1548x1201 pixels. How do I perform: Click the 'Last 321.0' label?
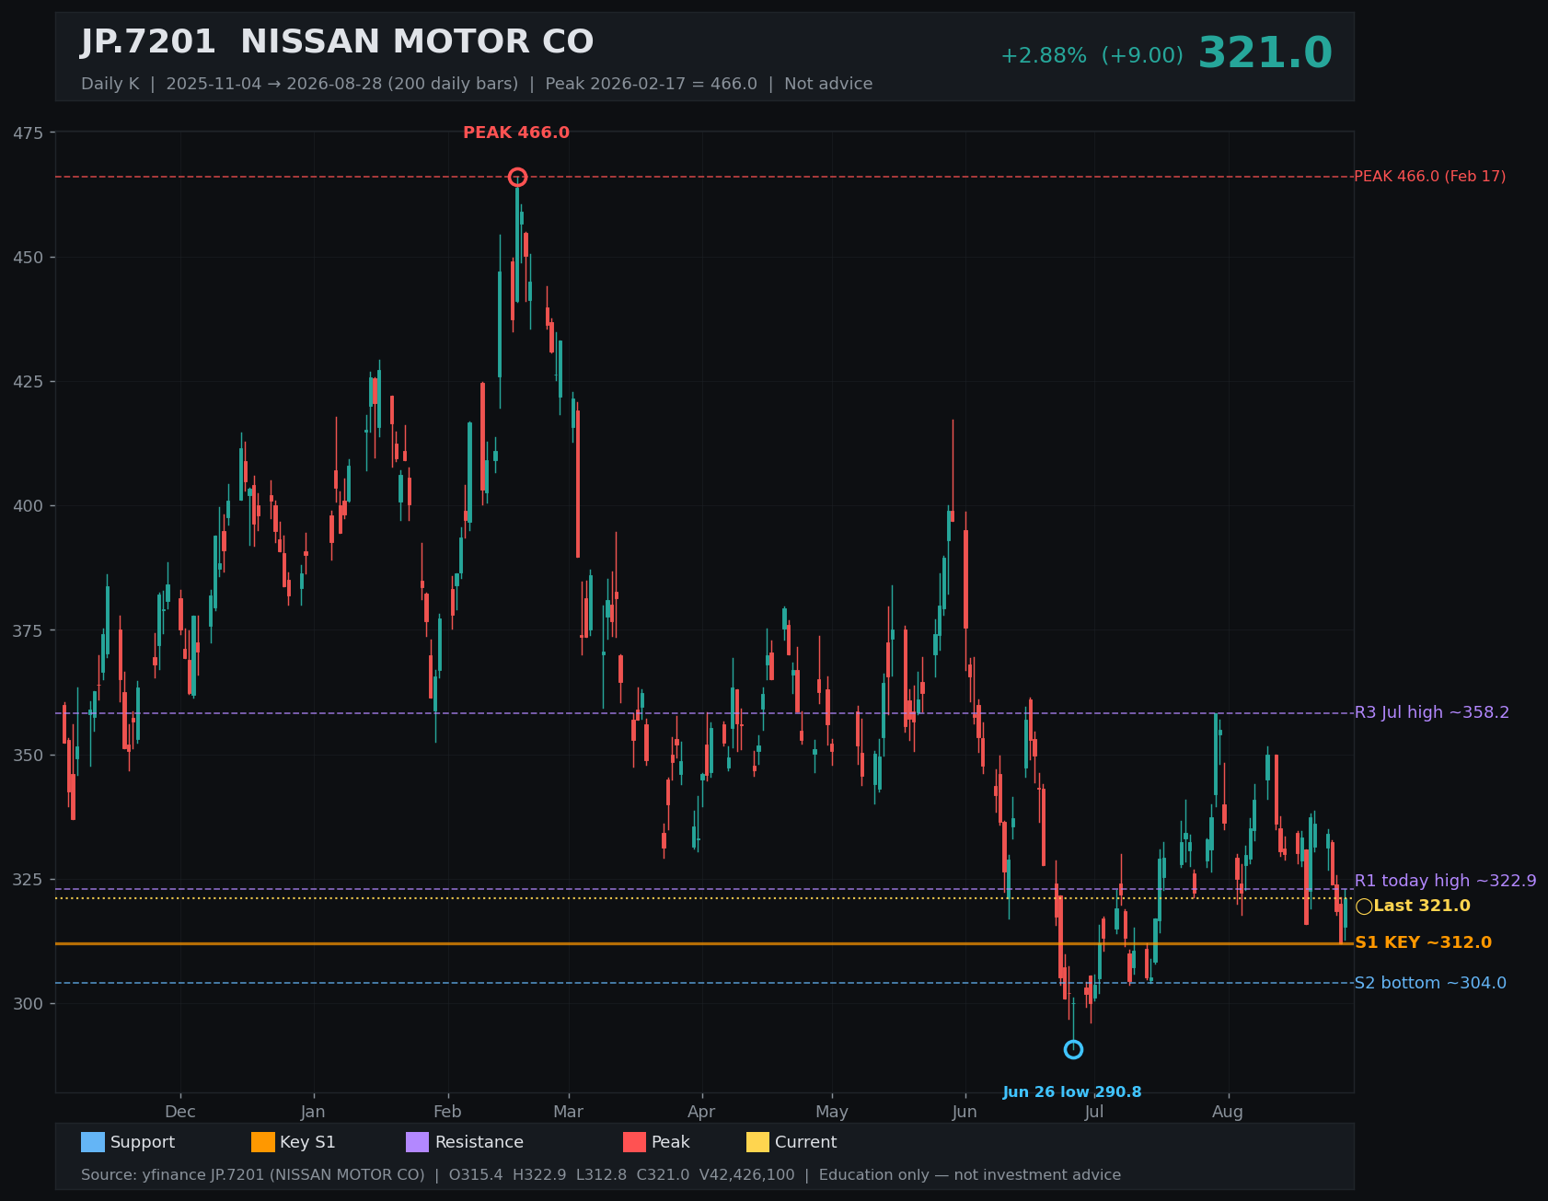(1422, 906)
